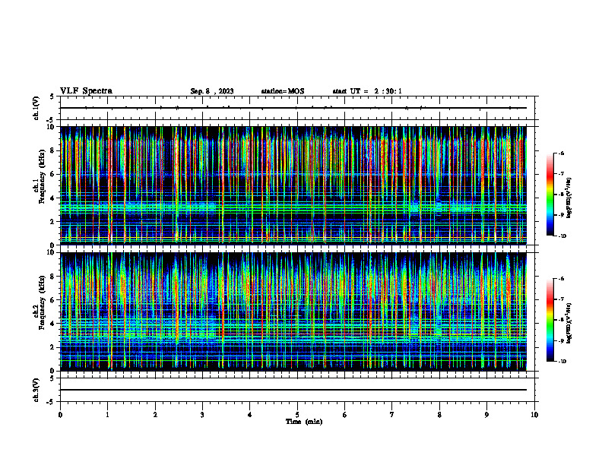Click the "6" kHz tick on ch.1 frequency axis
Screen dimensions: 602x465
(52, 174)
